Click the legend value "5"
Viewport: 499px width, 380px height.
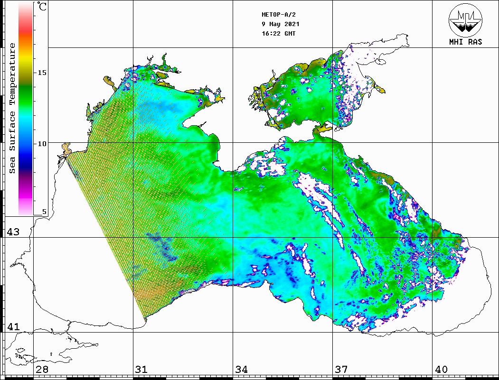(x=44, y=212)
